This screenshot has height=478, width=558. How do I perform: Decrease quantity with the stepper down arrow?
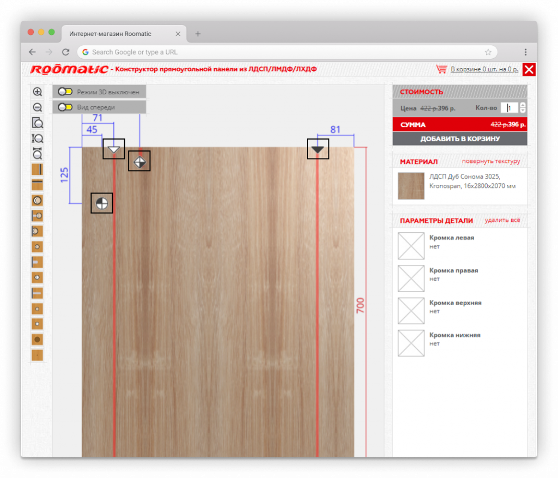pos(523,111)
